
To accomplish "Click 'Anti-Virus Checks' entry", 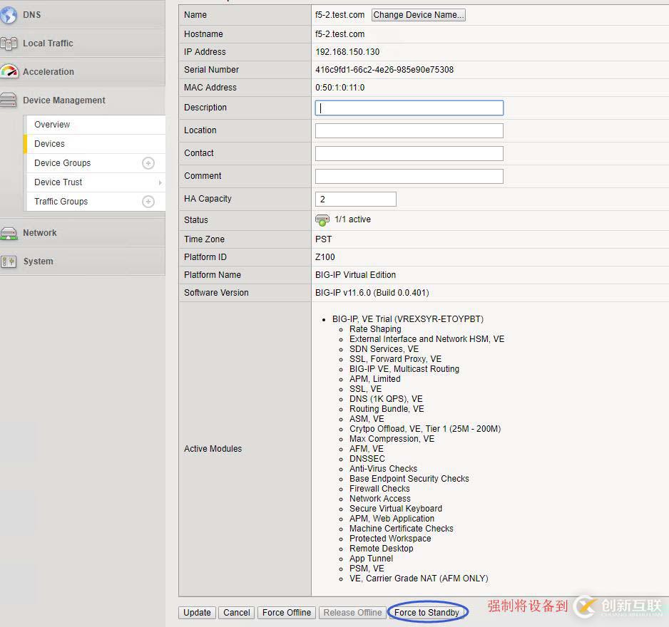I will point(384,468).
